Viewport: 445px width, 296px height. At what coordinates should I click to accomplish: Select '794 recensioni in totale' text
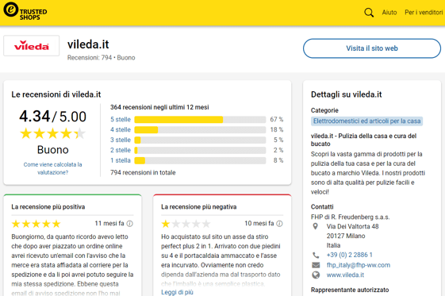[x=143, y=172]
